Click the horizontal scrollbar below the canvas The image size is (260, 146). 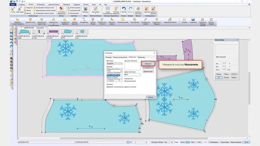coord(134,138)
